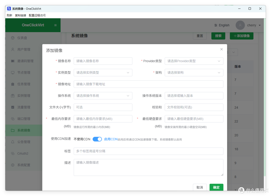
Task: Open 节点管理 in the sidebar
Action: coord(24,73)
